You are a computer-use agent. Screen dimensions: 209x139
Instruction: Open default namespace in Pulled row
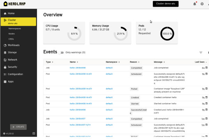pyautogui.click(x=109, y=89)
